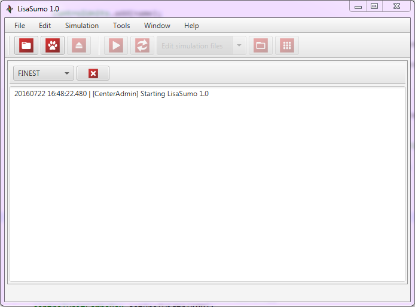Click the grid dots toolbar icon
The height and width of the screenshot is (307, 415).
click(287, 45)
